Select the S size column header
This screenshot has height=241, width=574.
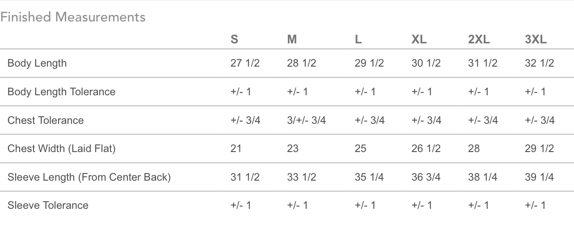pyautogui.click(x=234, y=39)
